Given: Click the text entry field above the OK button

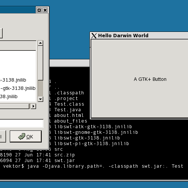Looking at the screenshot, I should pos(22,123).
